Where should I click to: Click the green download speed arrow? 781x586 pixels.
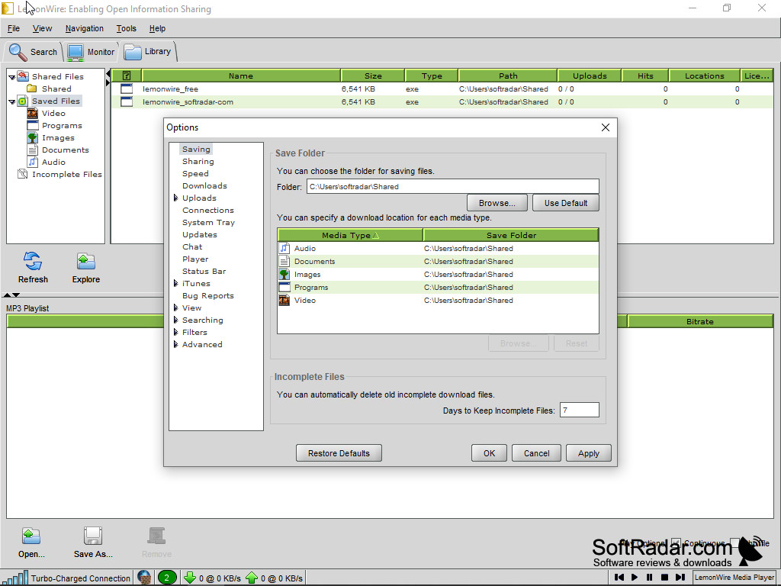190,578
